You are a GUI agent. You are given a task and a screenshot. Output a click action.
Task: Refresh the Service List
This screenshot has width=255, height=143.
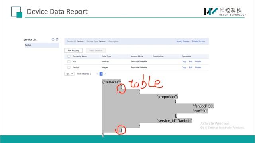click(57, 39)
